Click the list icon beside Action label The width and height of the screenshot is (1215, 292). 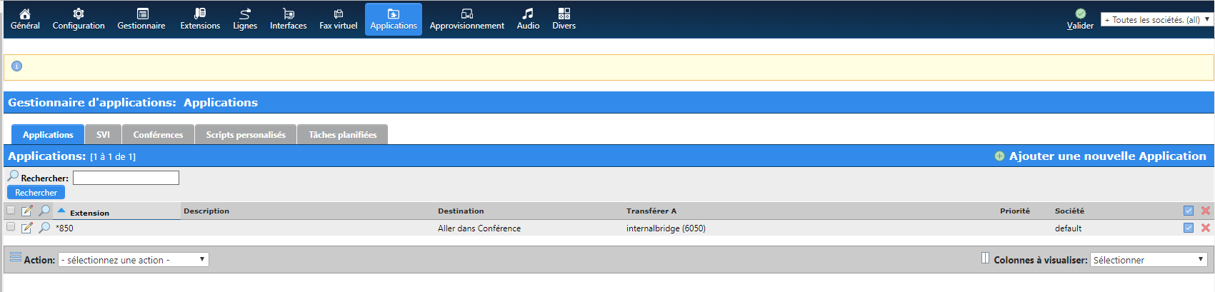[x=16, y=257]
